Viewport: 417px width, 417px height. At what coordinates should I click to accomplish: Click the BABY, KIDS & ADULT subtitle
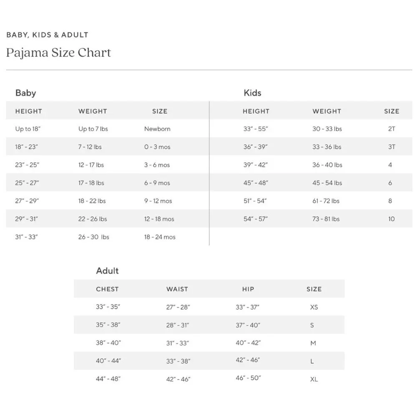pos(47,35)
